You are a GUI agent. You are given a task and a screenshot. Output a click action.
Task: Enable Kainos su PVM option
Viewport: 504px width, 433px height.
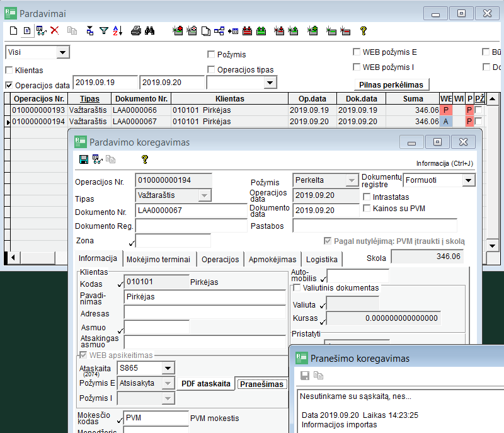(367, 208)
